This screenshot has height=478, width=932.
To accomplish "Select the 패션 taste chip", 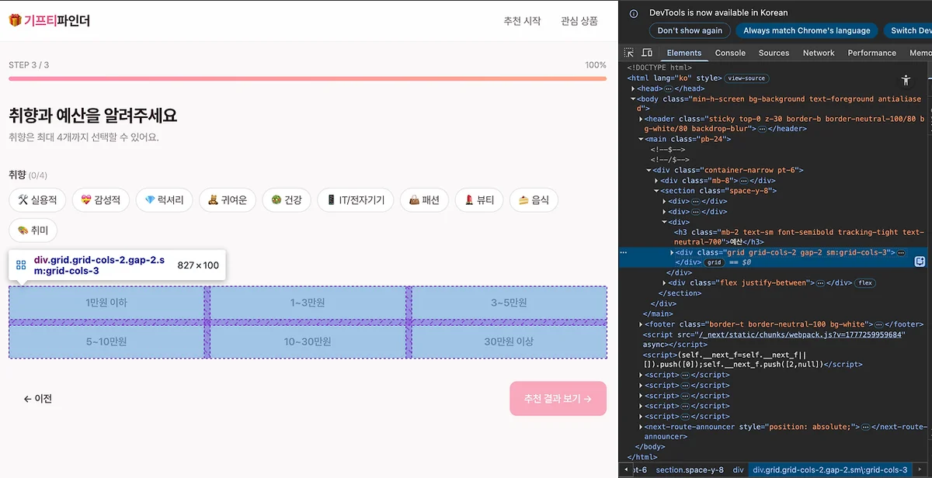I will pos(424,200).
